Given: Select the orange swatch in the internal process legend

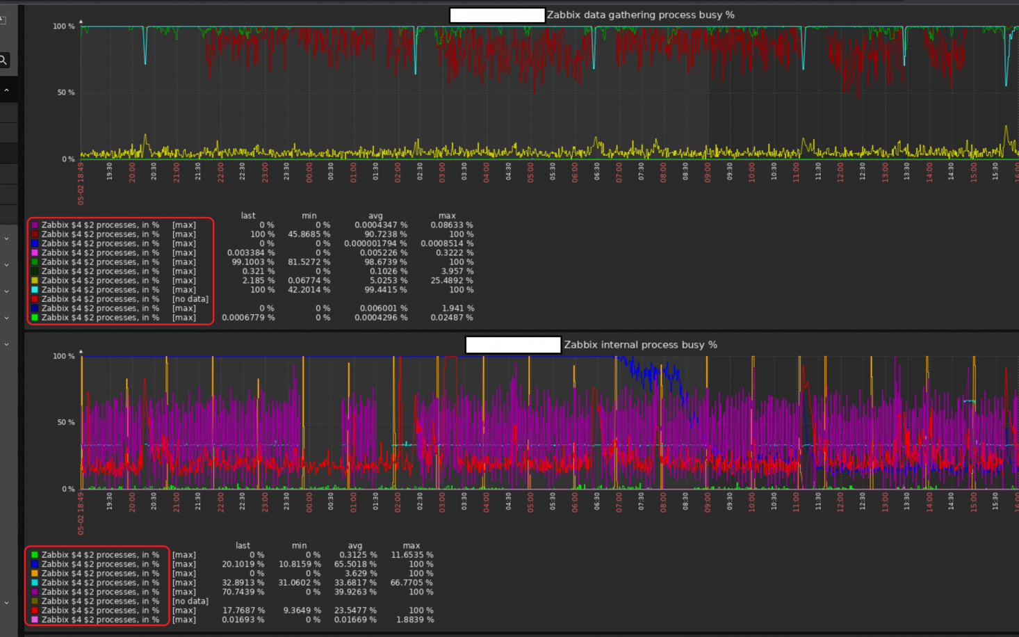Looking at the screenshot, I should [x=35, y=574].
